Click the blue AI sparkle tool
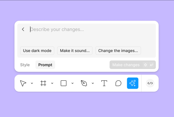This screenshot has height=117, width=174. point(133,83)
